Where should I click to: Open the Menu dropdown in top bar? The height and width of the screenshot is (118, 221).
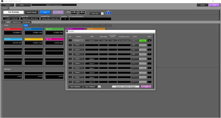tap(23, 5)
